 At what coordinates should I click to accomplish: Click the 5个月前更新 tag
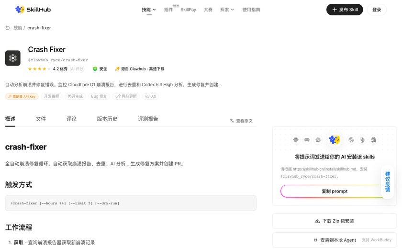[x=126, y=96]
